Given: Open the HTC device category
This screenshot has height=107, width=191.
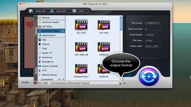Looking at the screenshot, I should pyautogui.click(x=51, y=70).
